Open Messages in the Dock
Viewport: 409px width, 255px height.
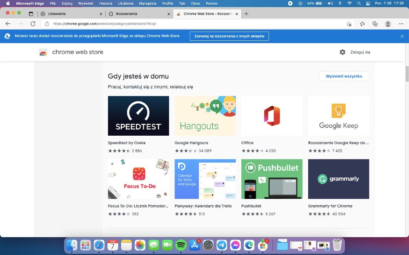pyautogui.click(x=154, y=245)
